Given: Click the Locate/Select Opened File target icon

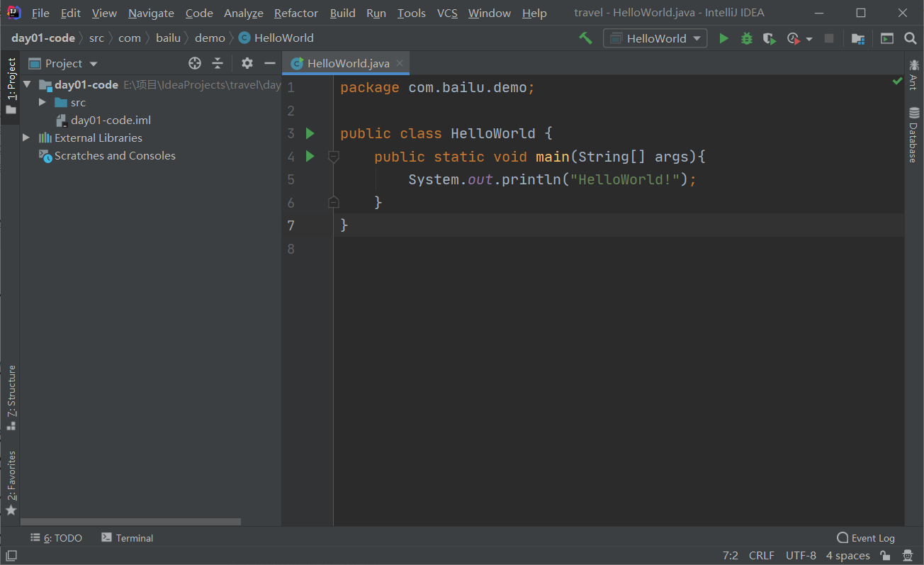Looking at the screenshot, I should [195, 63].
